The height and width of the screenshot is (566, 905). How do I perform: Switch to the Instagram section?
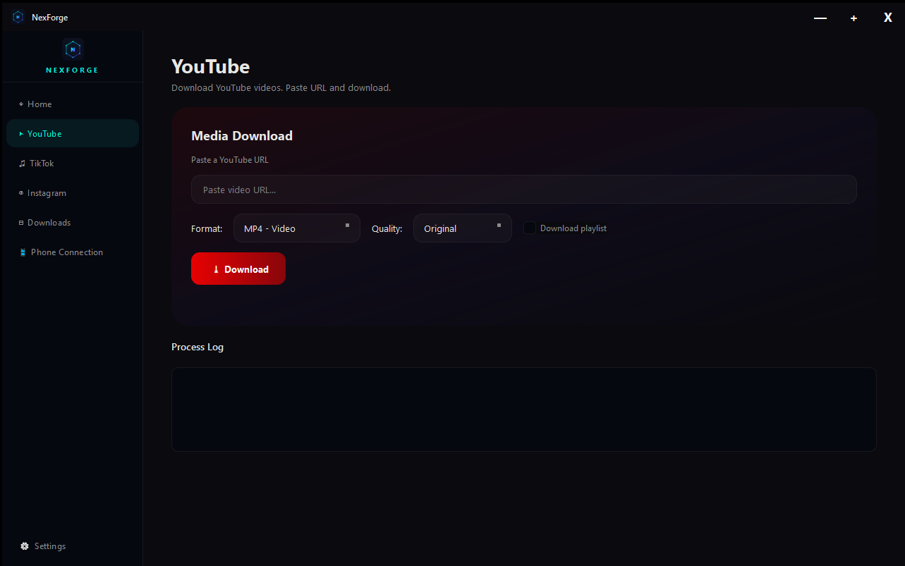tap(73, 193)
